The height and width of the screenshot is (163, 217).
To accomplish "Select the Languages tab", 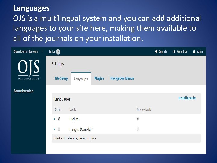I will pos(81,78).
